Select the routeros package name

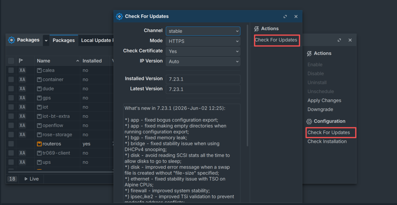(x=52, y=144)
